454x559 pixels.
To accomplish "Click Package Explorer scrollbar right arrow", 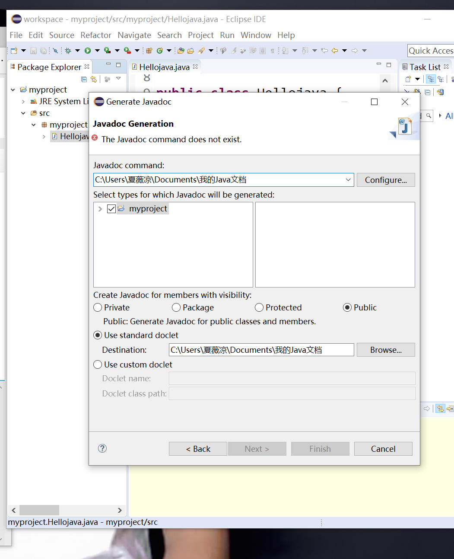I will (x=120, y=510).
